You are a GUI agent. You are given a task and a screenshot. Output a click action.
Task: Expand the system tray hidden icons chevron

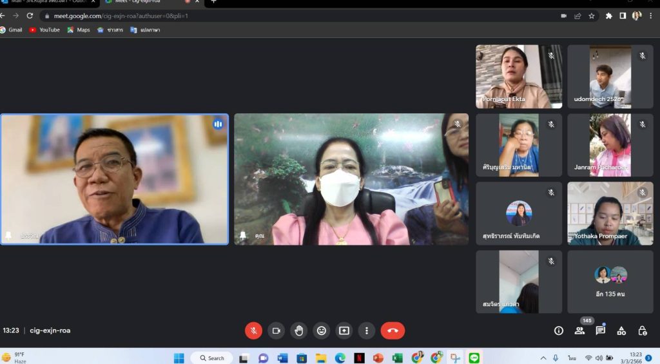tap(543, 358)
